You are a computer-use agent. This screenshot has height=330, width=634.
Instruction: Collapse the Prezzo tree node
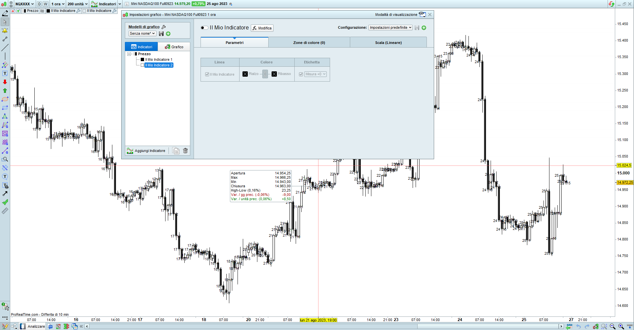click(x=129, y=54)
